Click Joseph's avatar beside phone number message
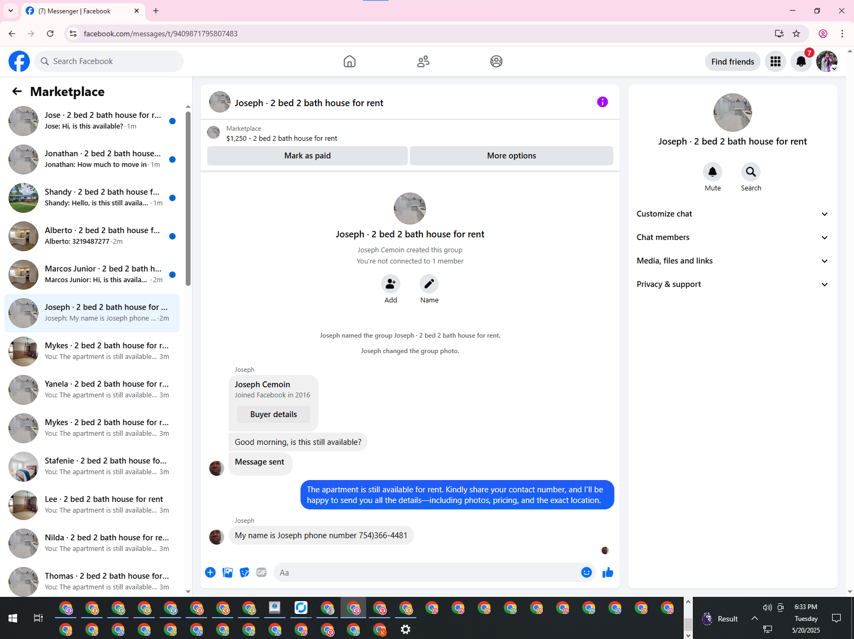The image size is (854, 639). 217,537
